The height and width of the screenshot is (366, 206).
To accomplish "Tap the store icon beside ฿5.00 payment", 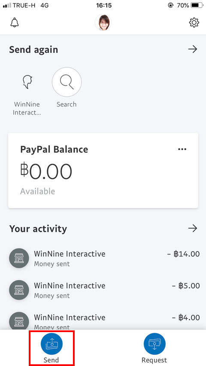I will (19, 290).
